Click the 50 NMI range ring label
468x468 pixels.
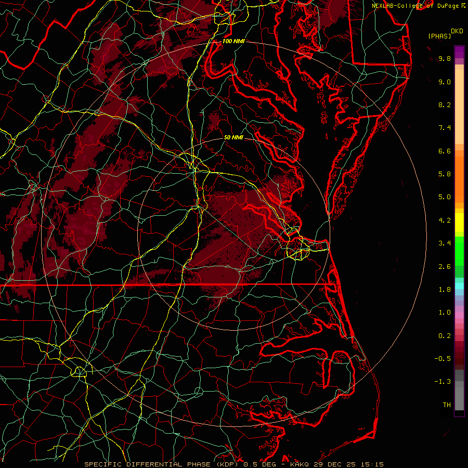233,137
